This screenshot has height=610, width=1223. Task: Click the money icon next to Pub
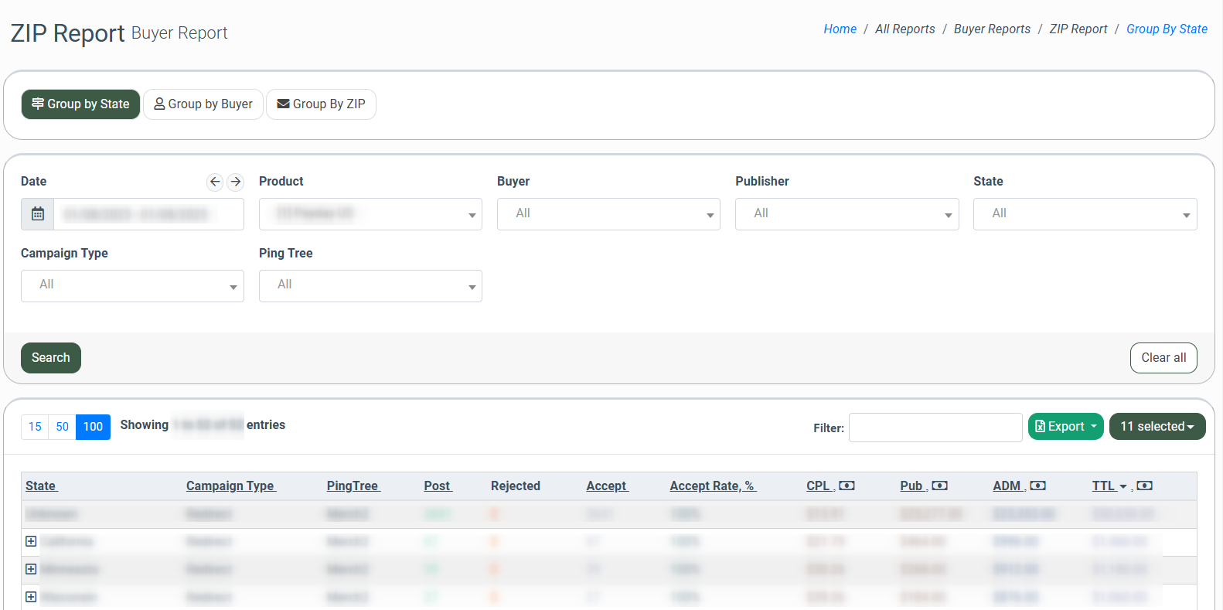tap(940, 486)
